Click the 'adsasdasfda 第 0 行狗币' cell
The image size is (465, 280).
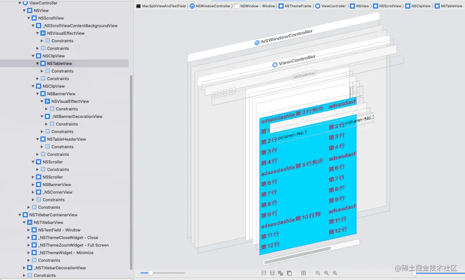(x=292, y=116)
